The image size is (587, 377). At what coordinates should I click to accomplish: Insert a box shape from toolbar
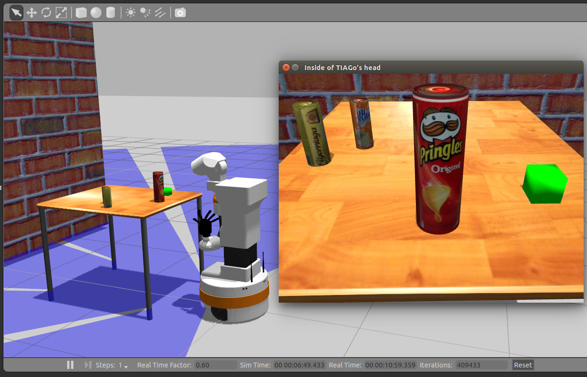[81, 13]
